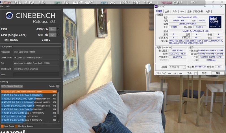The image size is (226, 133).
Task: Switch to the SPD tab in CPU-Z
Action: point(182,12)
